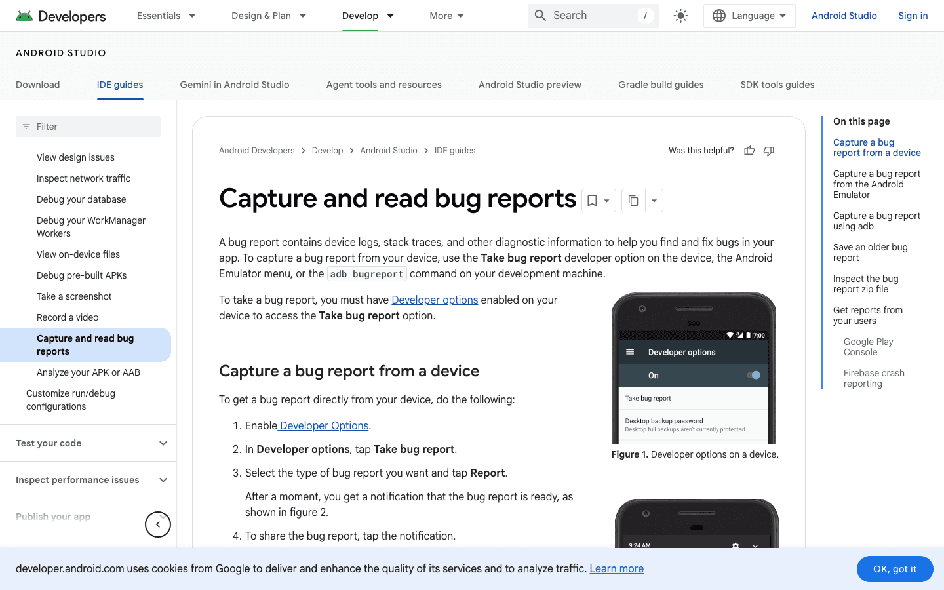944x590 pixels.
Task: Collapse the left navigation with the arrow button
Action: point(157,524)
